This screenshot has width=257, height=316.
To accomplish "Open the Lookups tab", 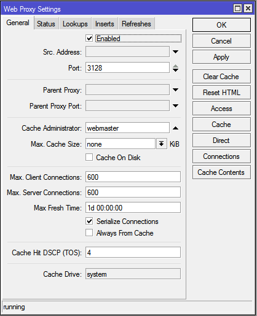I will click(75, 24).
